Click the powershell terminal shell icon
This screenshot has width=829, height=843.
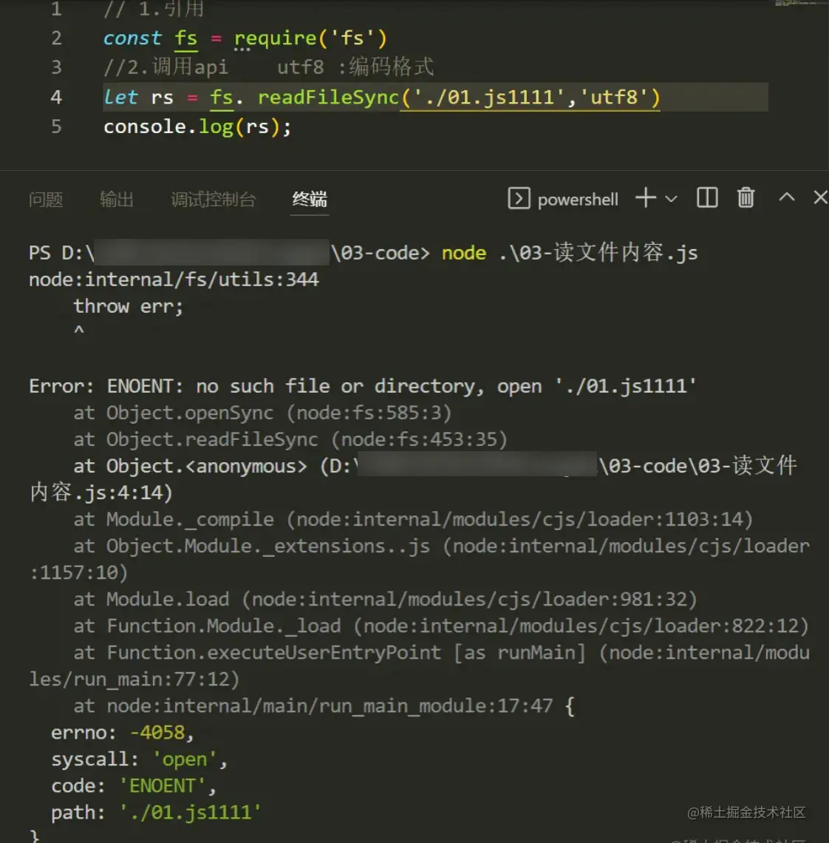(x=519, y=198)
